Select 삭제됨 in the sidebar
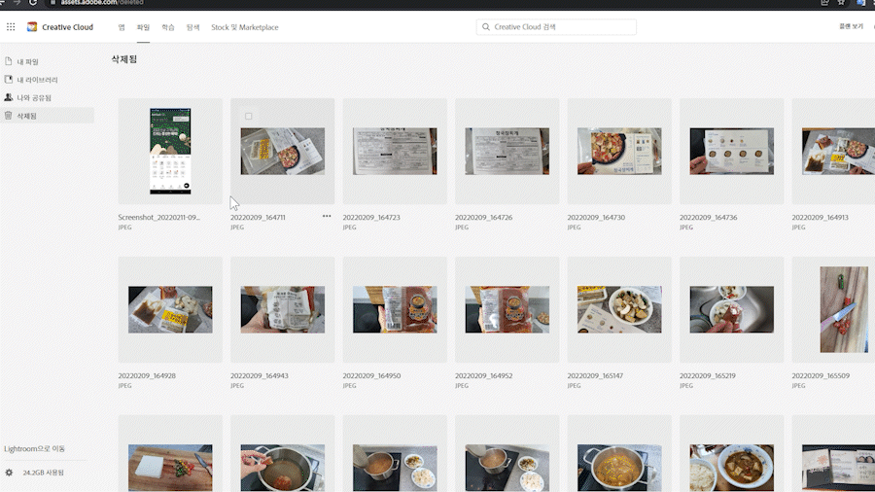 48,116
